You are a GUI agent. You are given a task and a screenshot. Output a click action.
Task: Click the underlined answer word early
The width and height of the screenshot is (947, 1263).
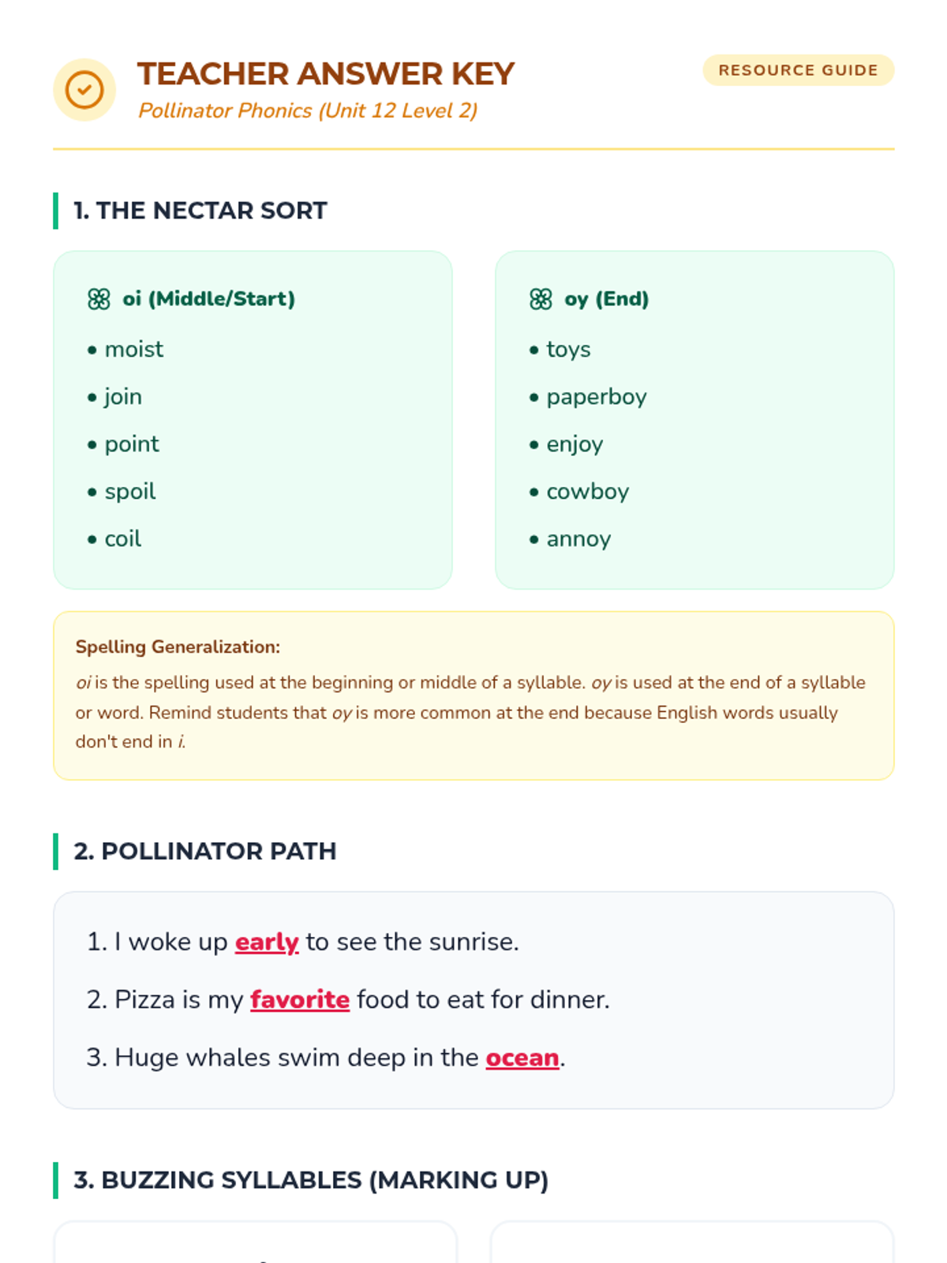point(267,942)
